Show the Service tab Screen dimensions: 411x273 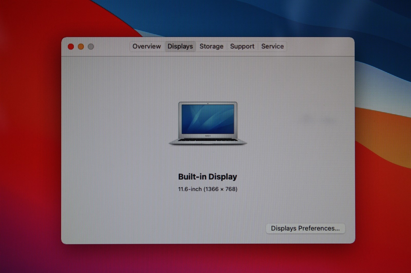point(272,46)
